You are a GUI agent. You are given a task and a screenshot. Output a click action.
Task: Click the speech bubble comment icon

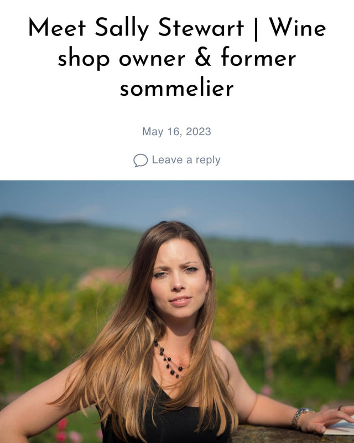point(140,160)
